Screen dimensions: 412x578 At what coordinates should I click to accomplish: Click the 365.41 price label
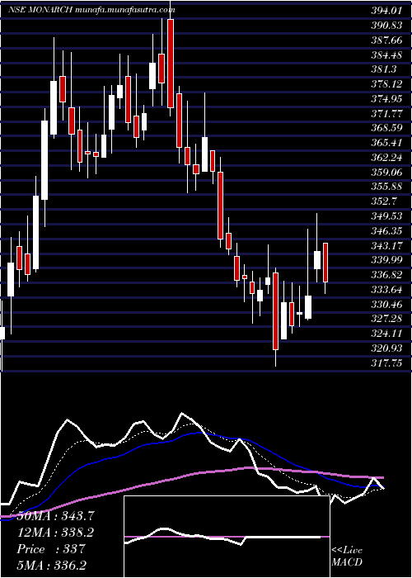point(386,143)
